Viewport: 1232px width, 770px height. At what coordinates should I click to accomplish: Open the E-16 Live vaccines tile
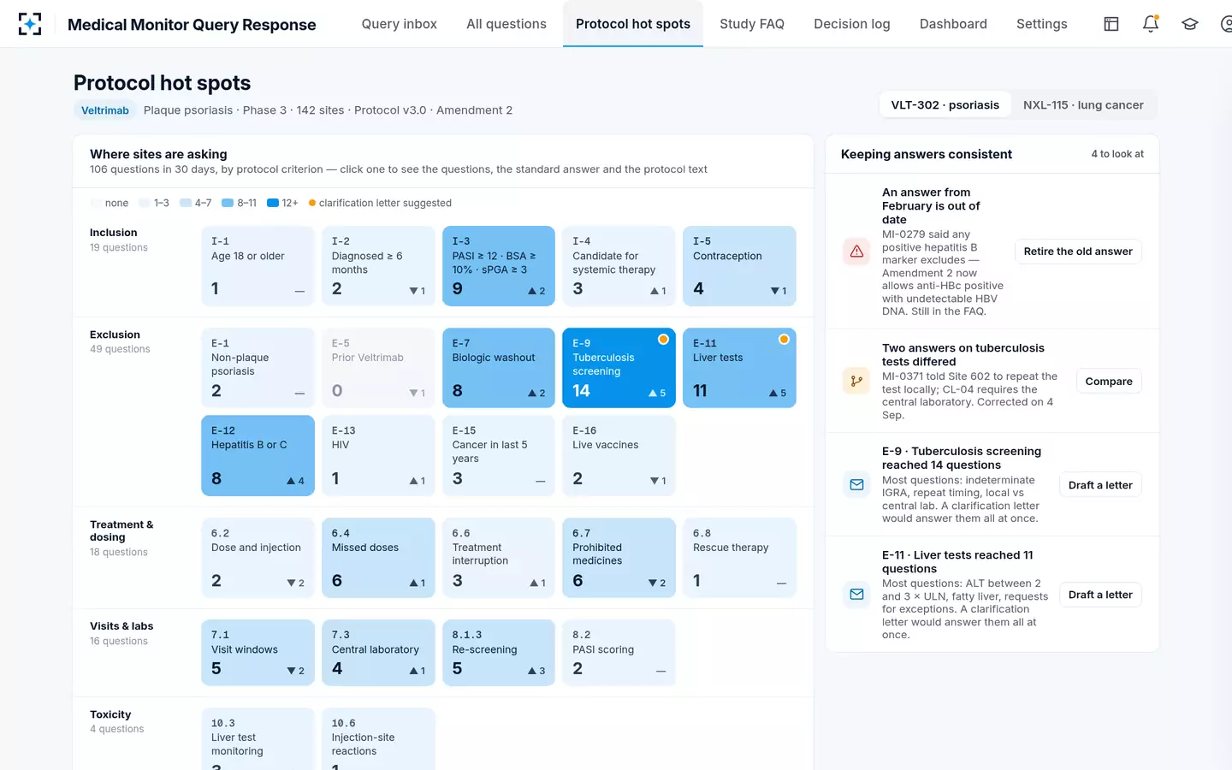click(x=619, y=456)
